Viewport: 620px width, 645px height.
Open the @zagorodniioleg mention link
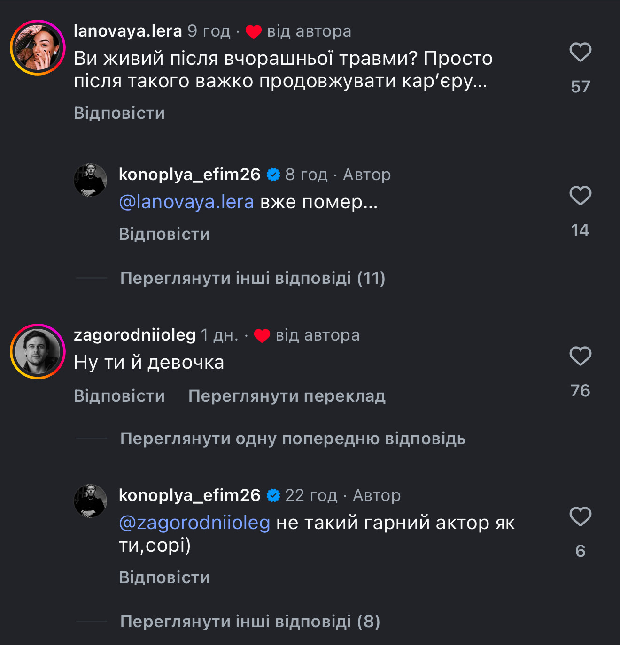click(194, 523)
